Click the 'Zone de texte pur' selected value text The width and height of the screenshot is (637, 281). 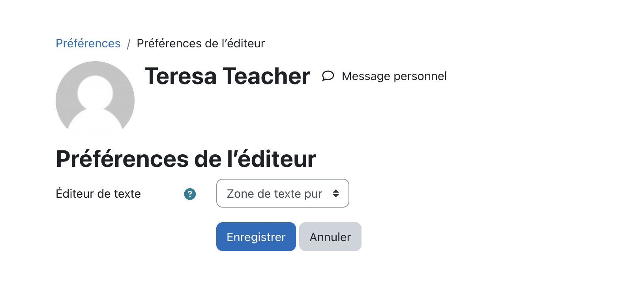point(275,194)
